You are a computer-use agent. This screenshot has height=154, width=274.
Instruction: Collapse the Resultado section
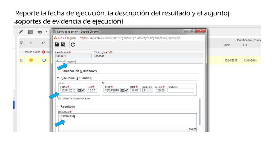pyautogui.click(x=58, y=106)
